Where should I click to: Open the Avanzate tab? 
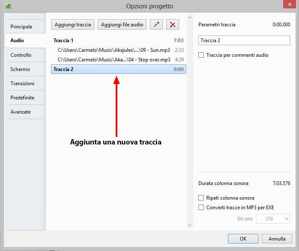click(20, 112)
